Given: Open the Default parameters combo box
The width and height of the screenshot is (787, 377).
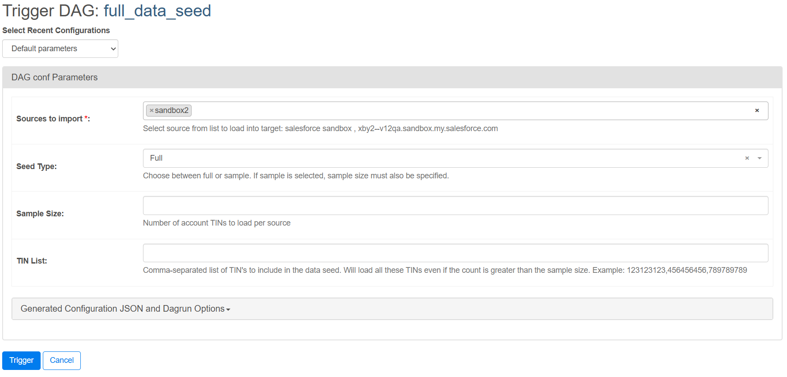Looking at the screenshot, I should pos(60,49).
